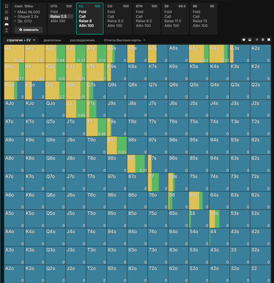Click the A9s hand cell
274x283 pixels.
117,54
